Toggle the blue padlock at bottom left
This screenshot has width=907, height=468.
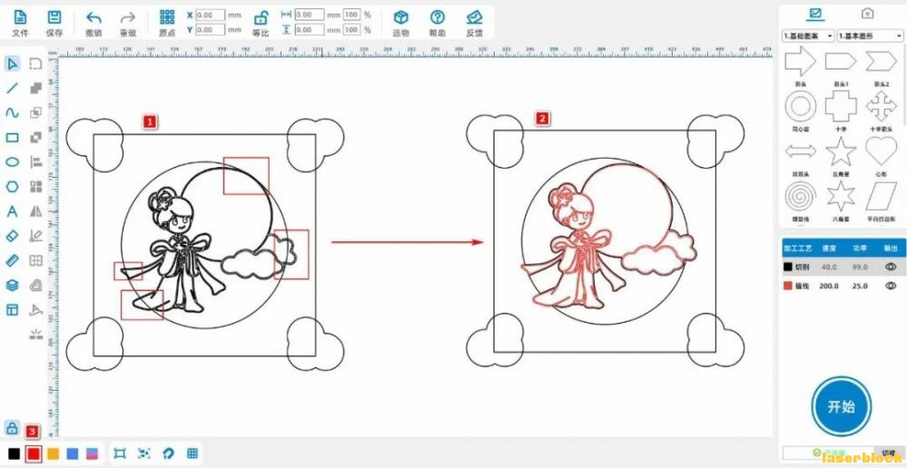click(x=12, y=428)
